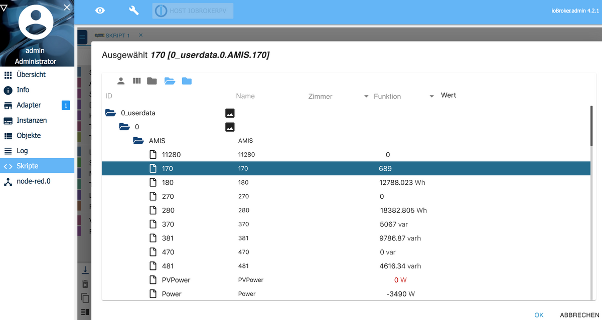Cancel dialog with ABBRECHEN
Viewport: 602px width, 320px height.
point(579,315)
